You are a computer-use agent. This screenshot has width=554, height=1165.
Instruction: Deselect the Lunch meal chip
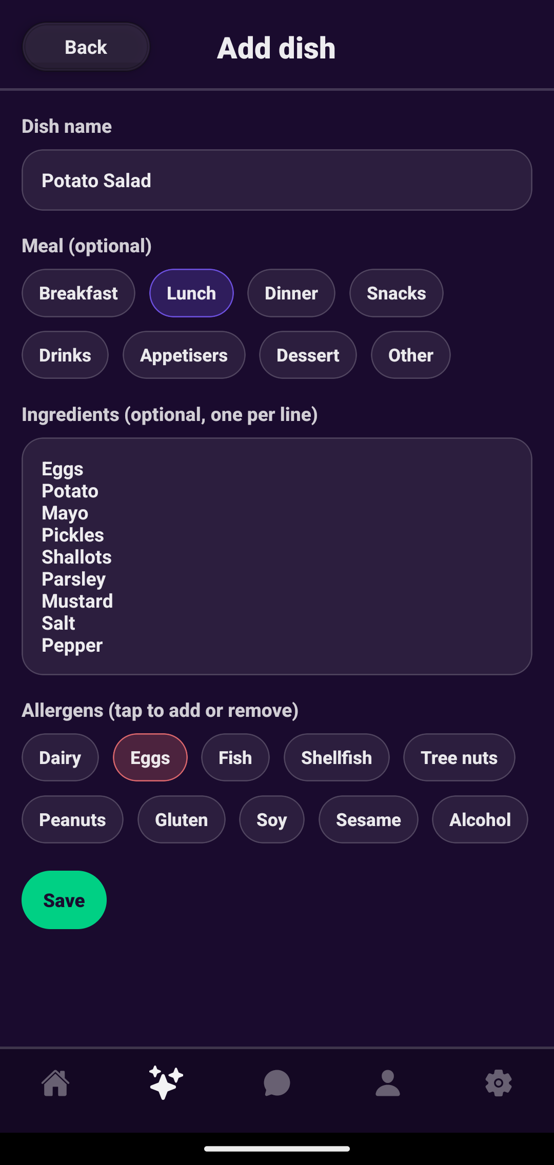[191, 293]
